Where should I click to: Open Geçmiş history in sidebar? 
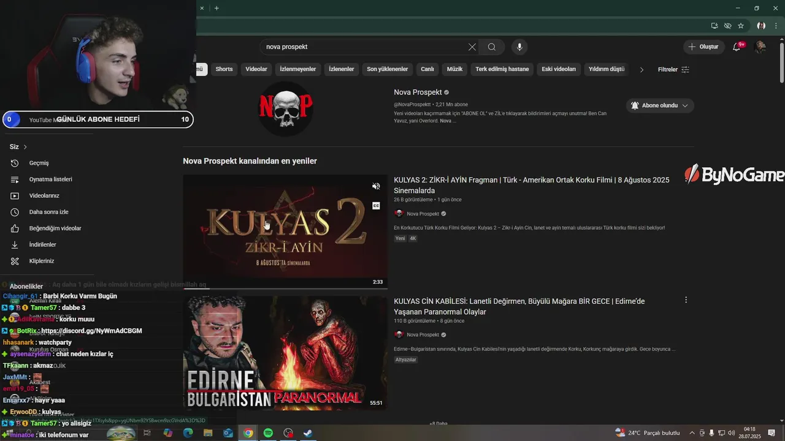[39, 163]
